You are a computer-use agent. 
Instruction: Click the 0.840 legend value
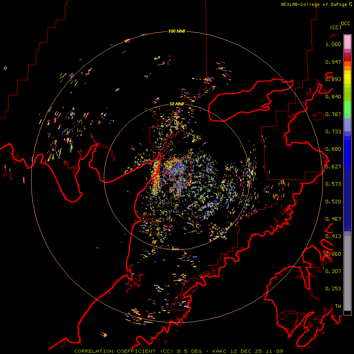coord(333,97)
